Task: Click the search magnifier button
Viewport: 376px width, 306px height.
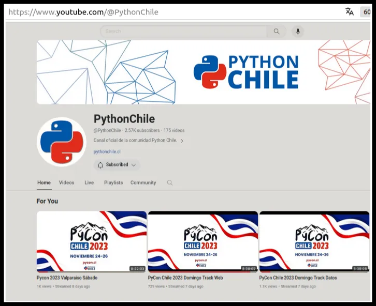Action: tap(277, 32)
